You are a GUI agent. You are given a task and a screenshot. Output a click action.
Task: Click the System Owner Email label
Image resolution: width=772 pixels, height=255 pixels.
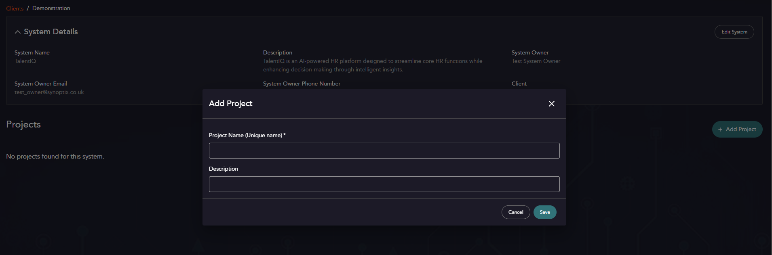[41, 84]
